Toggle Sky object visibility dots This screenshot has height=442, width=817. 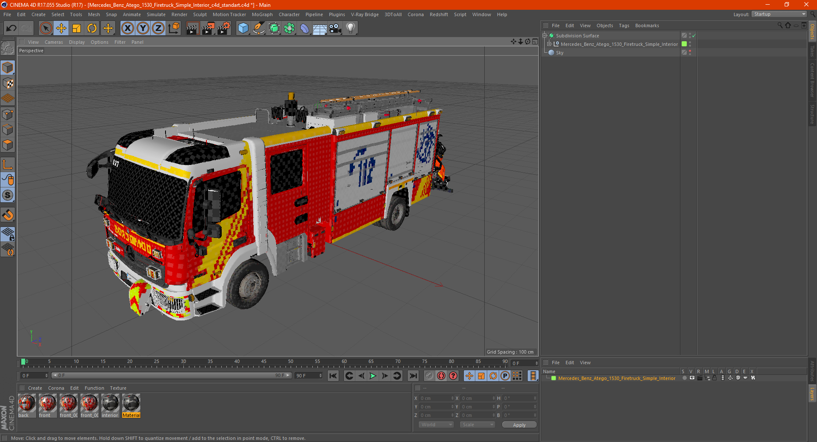[690, 53]
